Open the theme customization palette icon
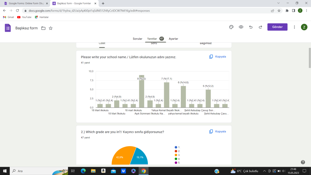The height and width of the screenshot is (175, 311). click(x=231, y=27)
